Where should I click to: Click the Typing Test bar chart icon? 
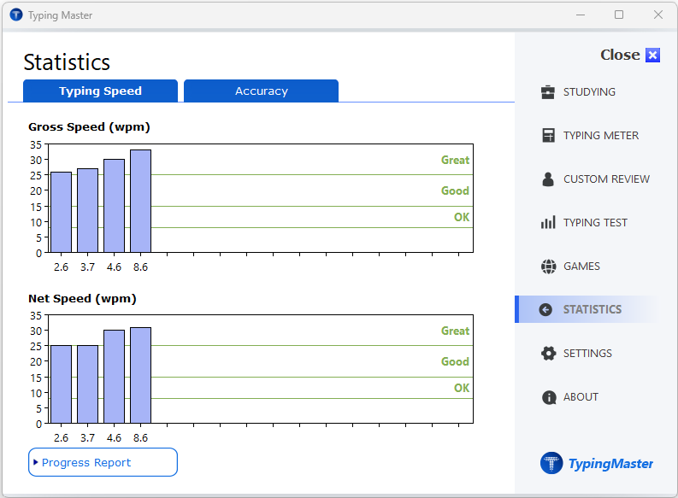(x=548, y=222)
